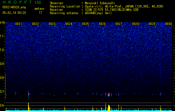The width and height of the screenshot is (175, 111).
Task: Click the meteor echo streak before 0822
Action: point(28,94)
